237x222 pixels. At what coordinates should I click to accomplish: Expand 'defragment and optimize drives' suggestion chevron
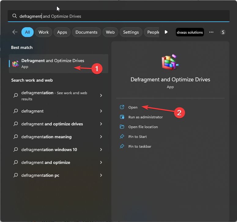(x=101, y=124)
